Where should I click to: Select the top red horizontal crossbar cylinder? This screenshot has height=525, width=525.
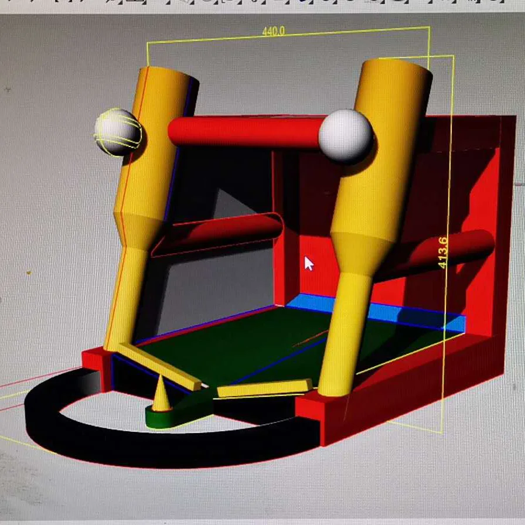[246, 131]
